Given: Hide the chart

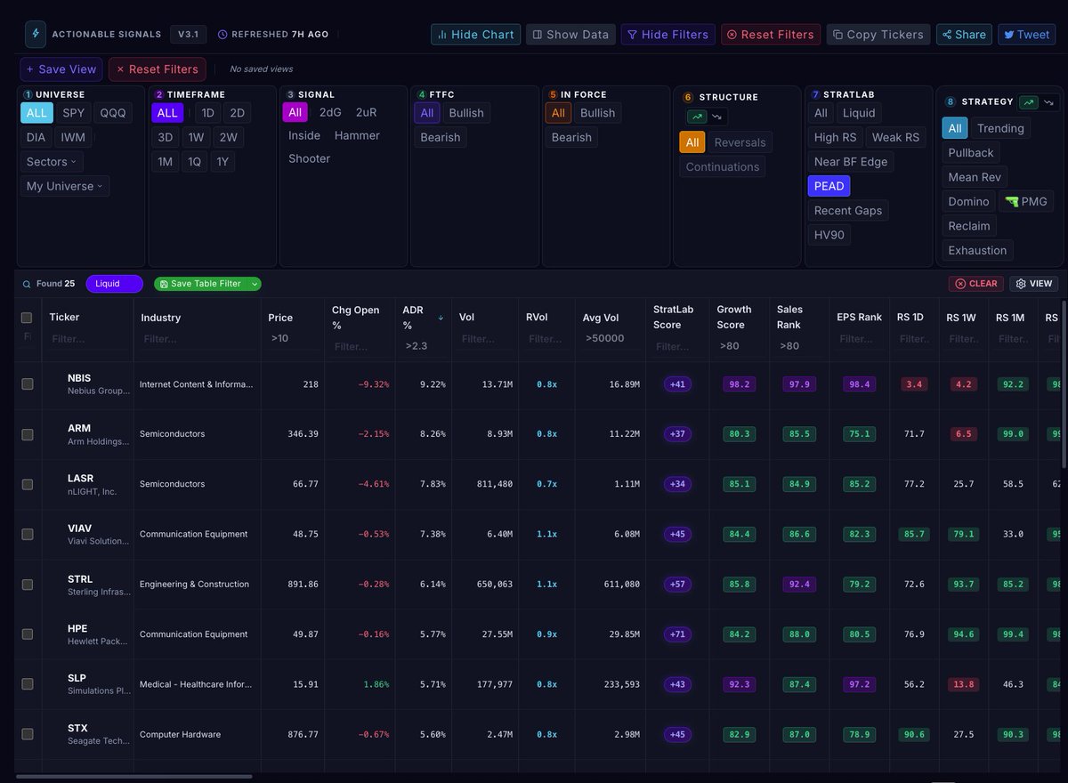Looking at the screenshot, I should coord(476,35).
